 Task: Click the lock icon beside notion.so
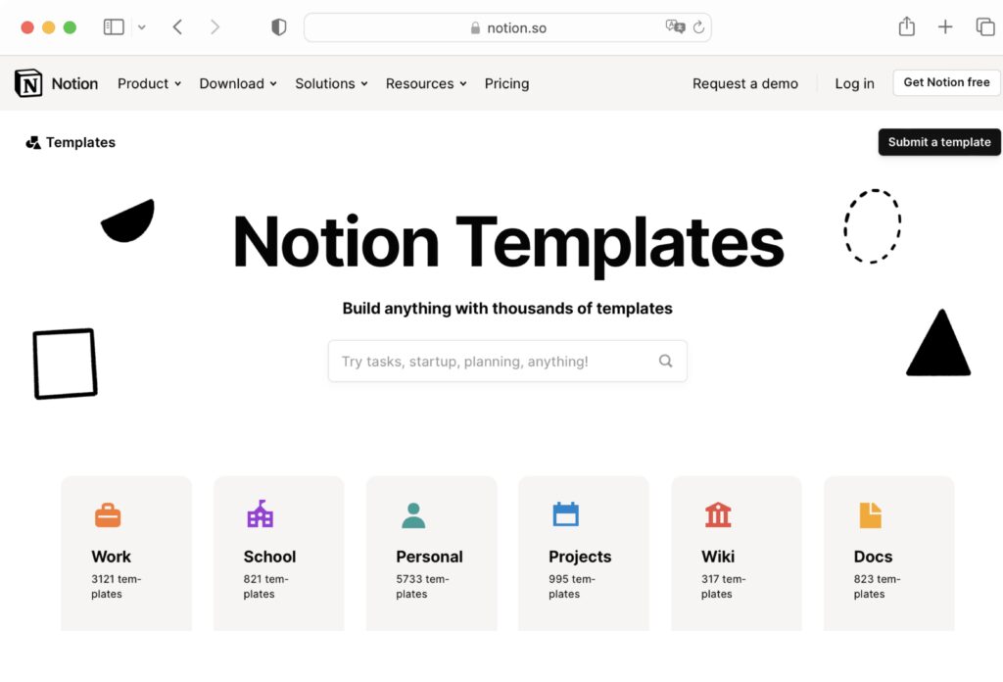(475, 28)
